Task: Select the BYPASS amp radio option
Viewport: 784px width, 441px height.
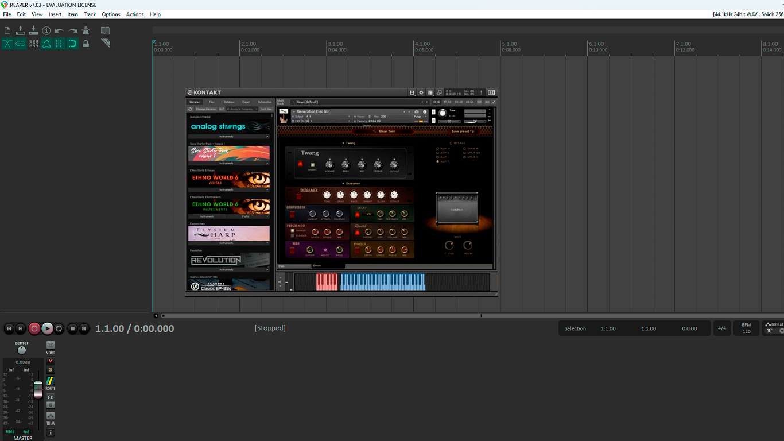Action: tap(452, 143)
